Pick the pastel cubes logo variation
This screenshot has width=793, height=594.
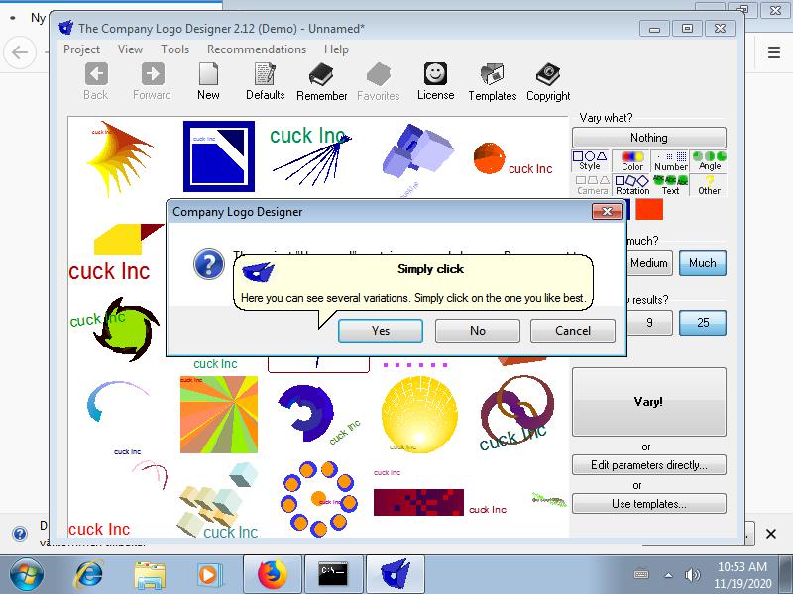[x=218, y=500]
